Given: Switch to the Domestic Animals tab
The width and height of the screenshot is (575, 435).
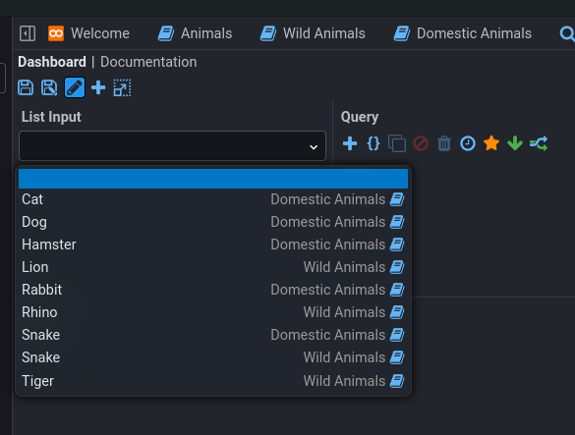Looking at the screenshot, I should (462, 33).
